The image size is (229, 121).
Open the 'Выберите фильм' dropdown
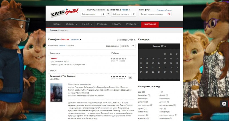pos(93,14)
